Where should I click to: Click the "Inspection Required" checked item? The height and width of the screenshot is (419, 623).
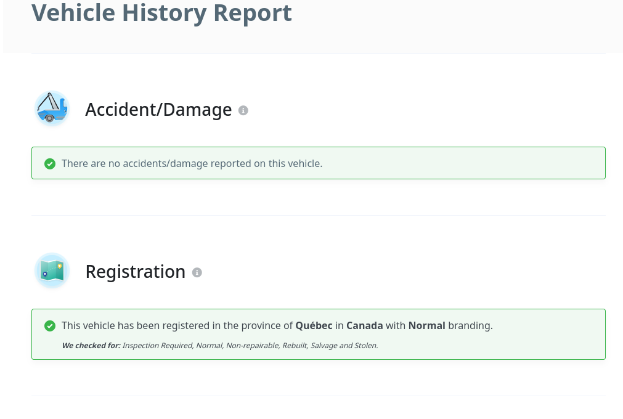(x=157, y=346)
